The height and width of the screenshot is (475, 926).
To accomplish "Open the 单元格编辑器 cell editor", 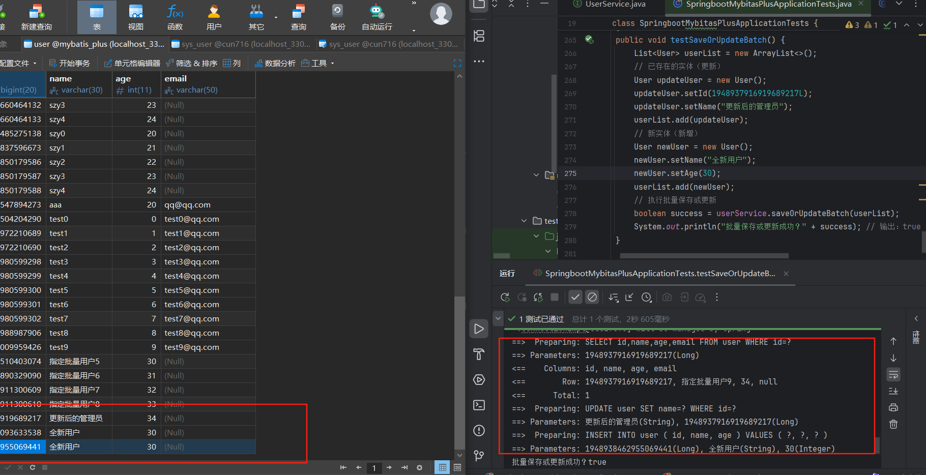I will [x=132, y=63].
